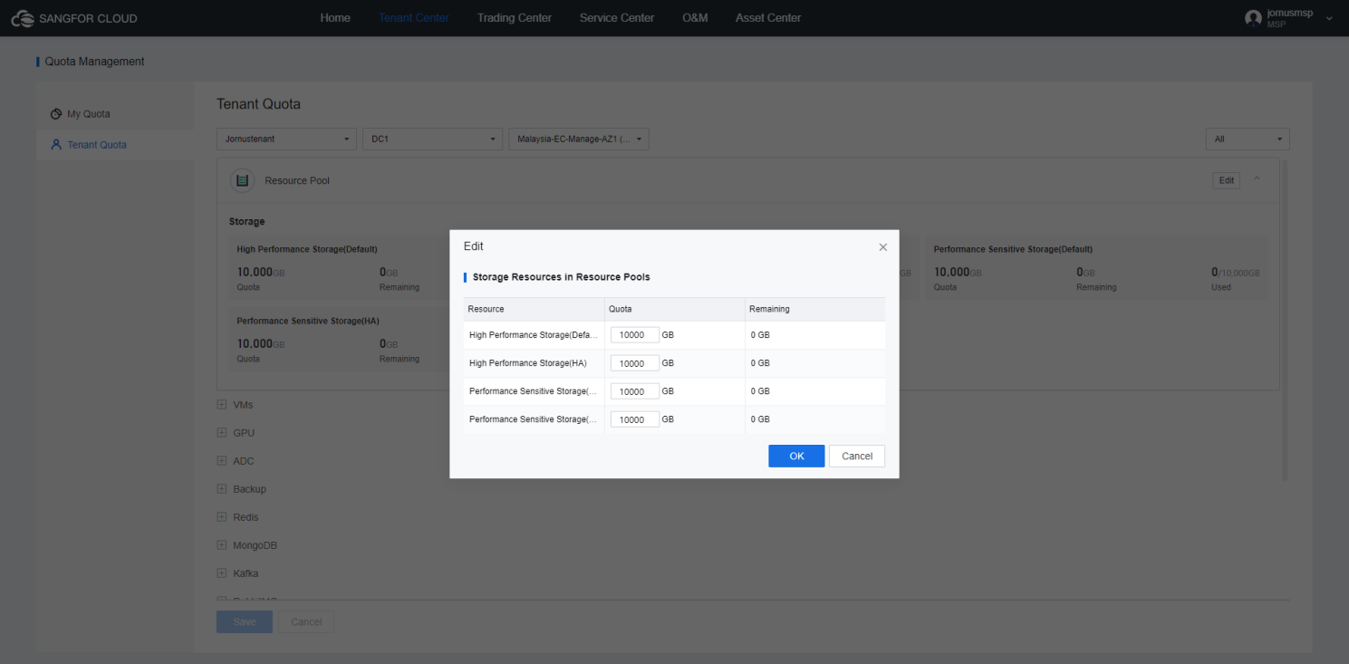Viewport: 1349px width, 664px height.
Task: Open the All filter dropdown
Action: click(x=1248, y=140)
